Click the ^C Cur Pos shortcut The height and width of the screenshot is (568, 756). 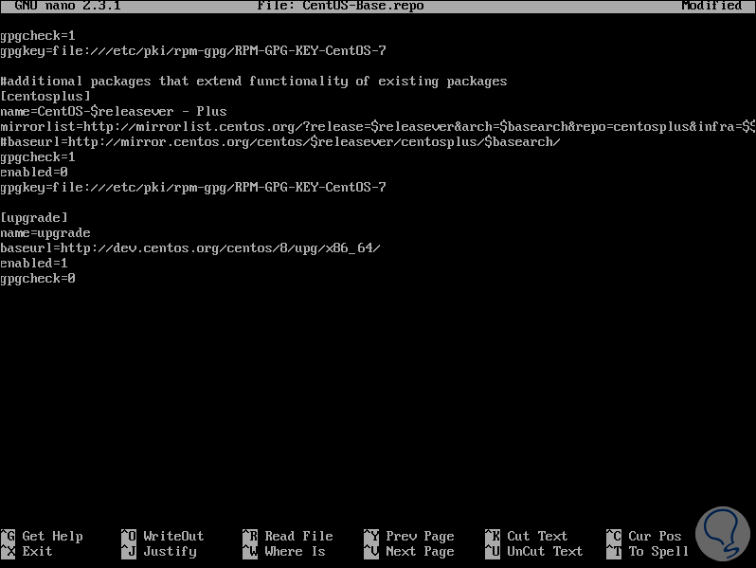pyautogui.click(x=643, y=536)
